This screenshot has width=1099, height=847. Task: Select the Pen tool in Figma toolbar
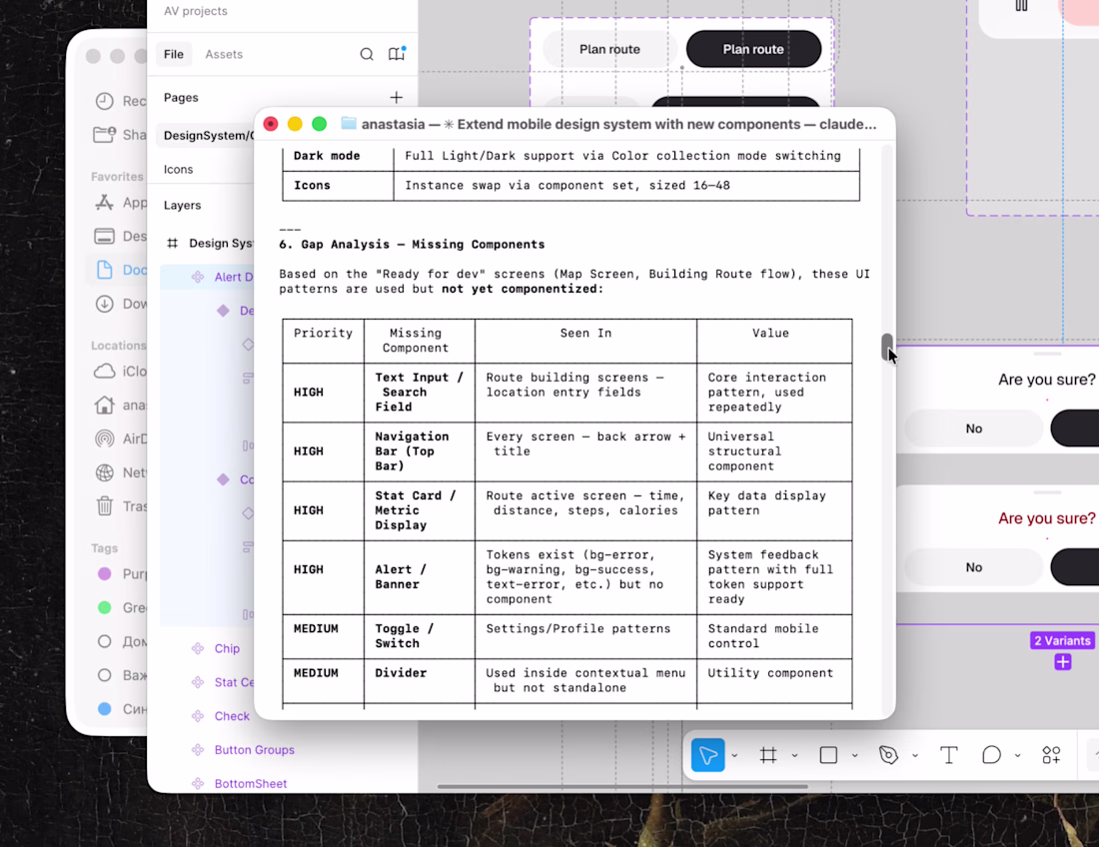(888, 755)
